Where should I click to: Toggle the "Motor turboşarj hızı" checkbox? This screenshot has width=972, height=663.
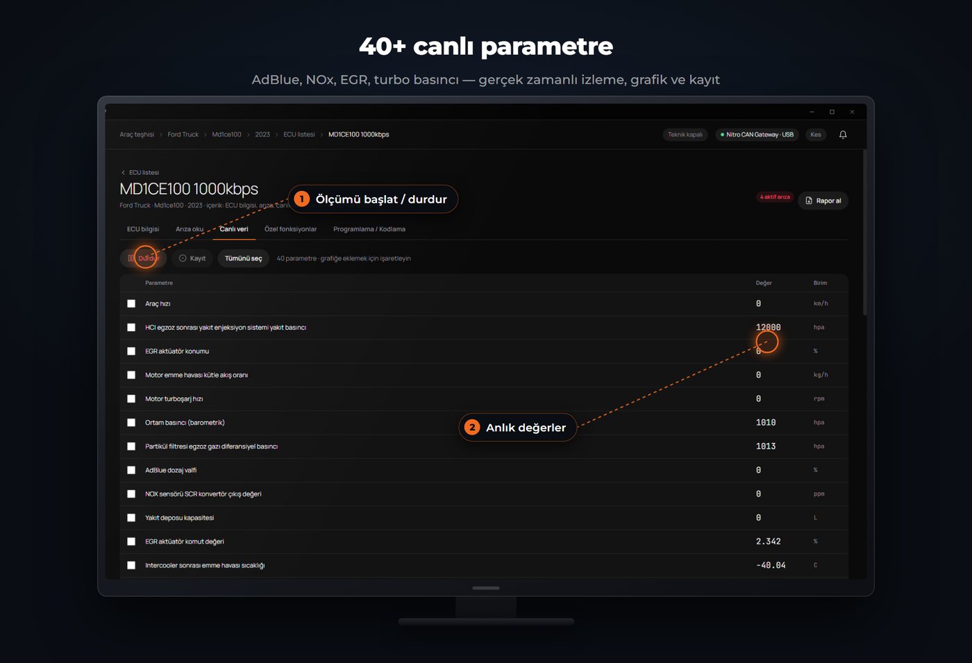pos(131,398)
